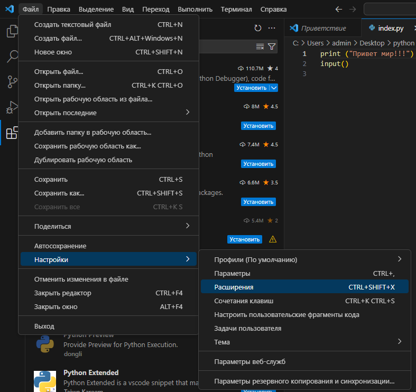Click the Python Extended extension logo
The height and width of the screenshot is (392, 416).
coord(45,381)
